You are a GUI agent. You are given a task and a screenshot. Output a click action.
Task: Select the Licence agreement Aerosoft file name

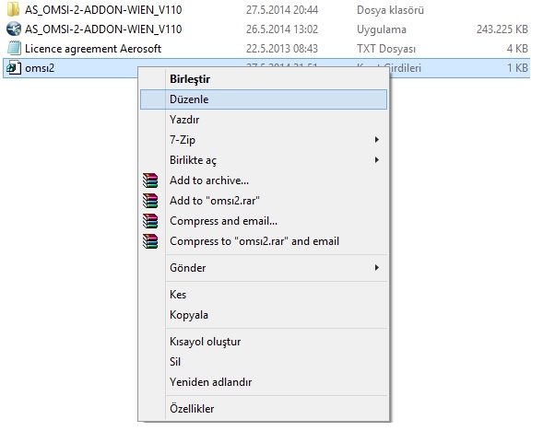pyautogui.click(x=93, y=49)
